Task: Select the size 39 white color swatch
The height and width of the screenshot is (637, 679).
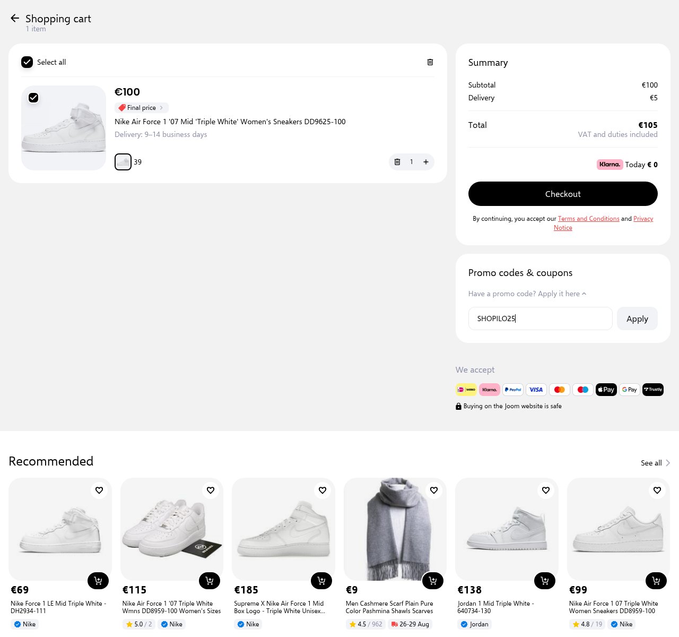Action: pos(123,162)
